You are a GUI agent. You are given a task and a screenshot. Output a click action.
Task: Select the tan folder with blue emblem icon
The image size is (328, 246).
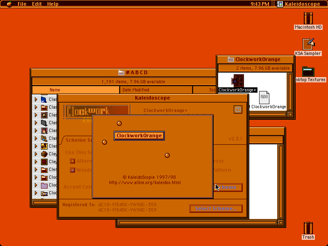tap(44, 138)
